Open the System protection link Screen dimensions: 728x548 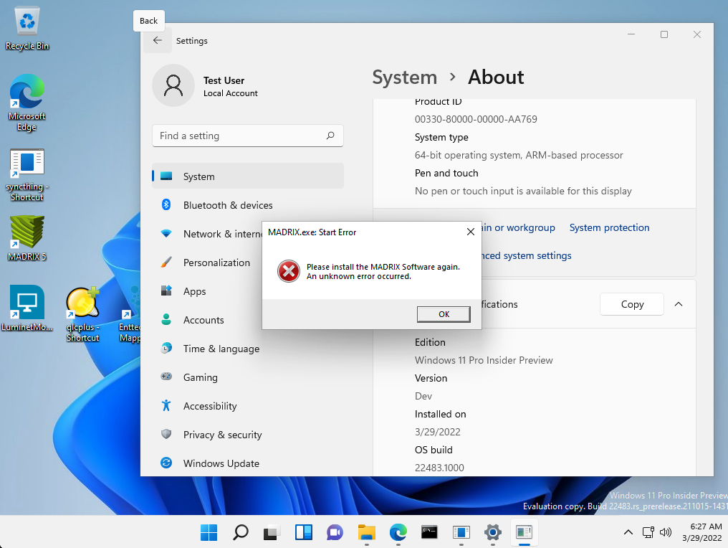[x=609, y=228]
